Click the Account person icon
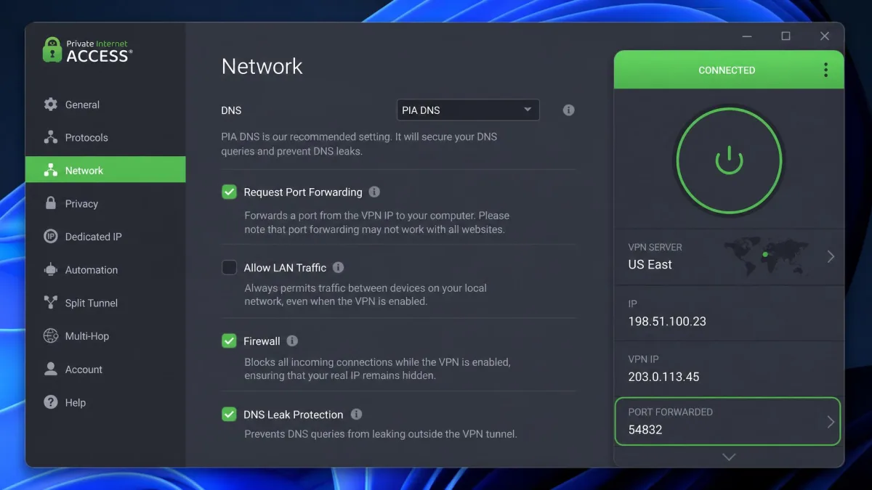 click(x=50, y=369)
